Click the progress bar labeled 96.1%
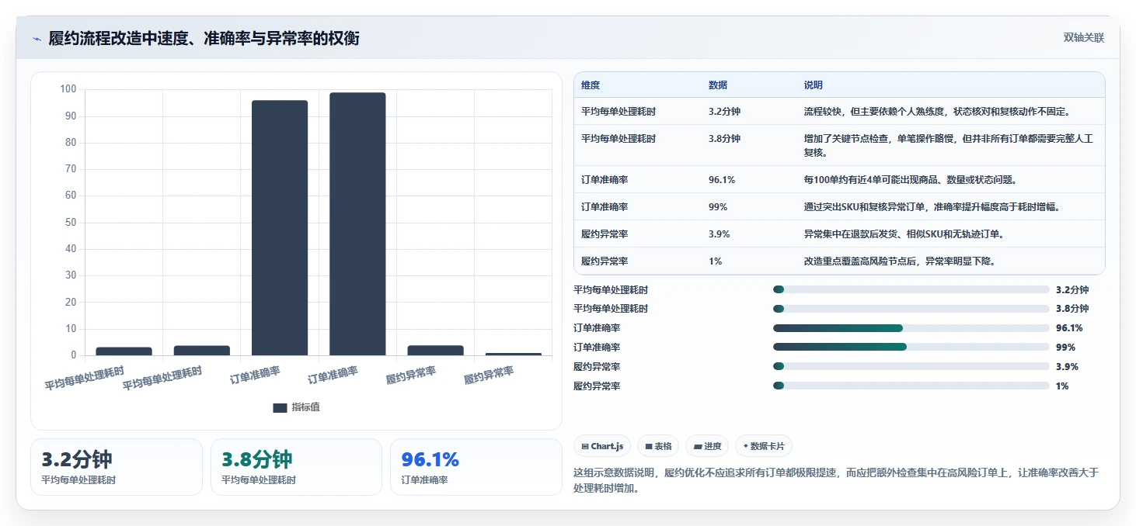Viewport: 1136px width, 526px height. click(911, 328)
